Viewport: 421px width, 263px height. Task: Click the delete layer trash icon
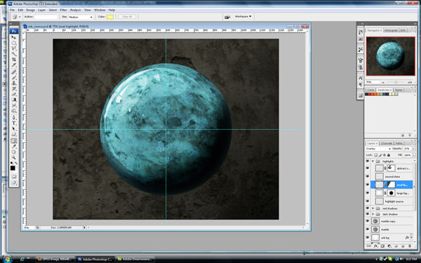[x=410, y=246]
